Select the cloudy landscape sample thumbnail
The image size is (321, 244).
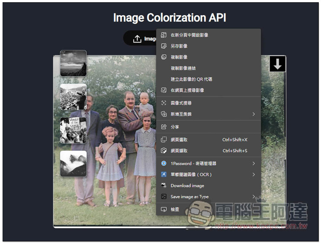(x=73, y=63)
